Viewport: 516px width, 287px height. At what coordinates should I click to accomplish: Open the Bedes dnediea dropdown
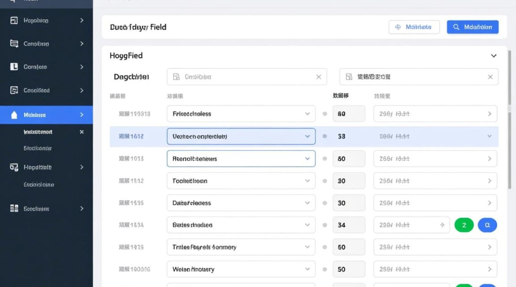pyautogui.click(x=241, y=225)
